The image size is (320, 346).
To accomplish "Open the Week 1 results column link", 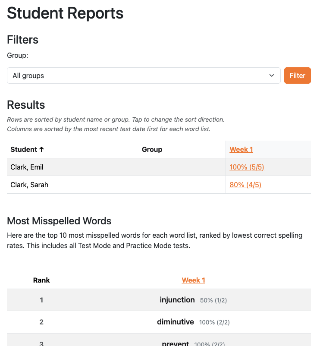I will coord(241,150).
